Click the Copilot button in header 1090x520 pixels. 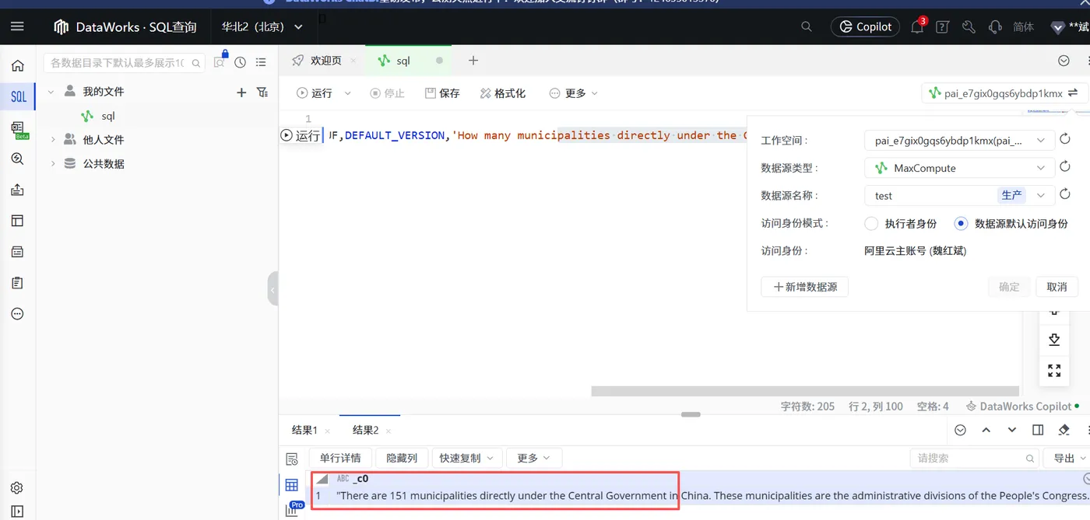[x=865, y=26]
